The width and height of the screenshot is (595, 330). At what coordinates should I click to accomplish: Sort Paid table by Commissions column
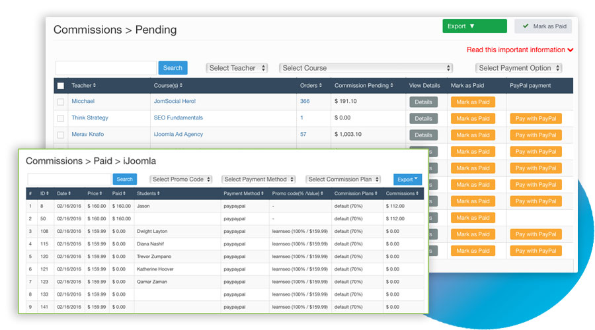pyautogui.click(x=402, y=193)
